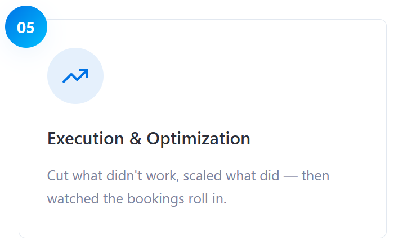Click the word Cut in the description
This screenshot has height=245, width=394.
coord(56,176)
